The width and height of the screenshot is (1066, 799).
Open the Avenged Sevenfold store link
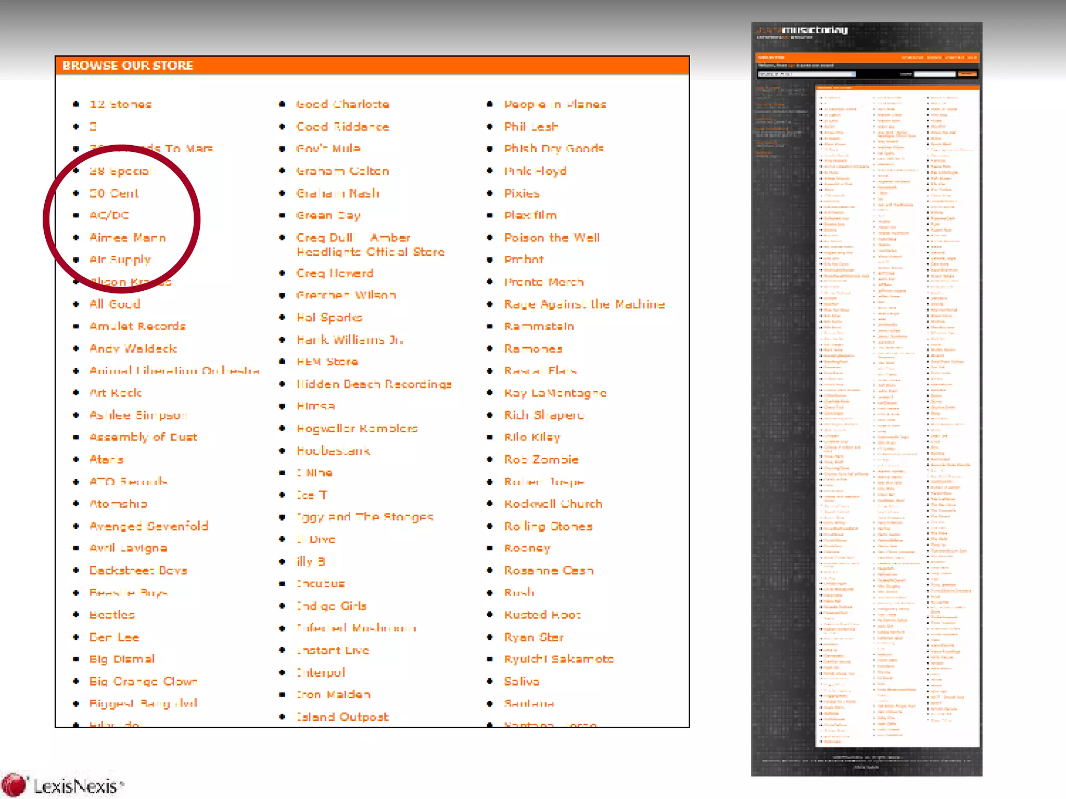pos(149,526)
